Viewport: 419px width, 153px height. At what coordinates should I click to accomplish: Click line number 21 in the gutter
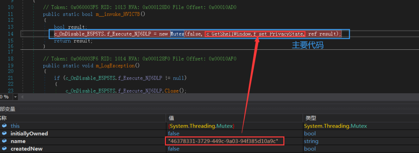point(11,78)
